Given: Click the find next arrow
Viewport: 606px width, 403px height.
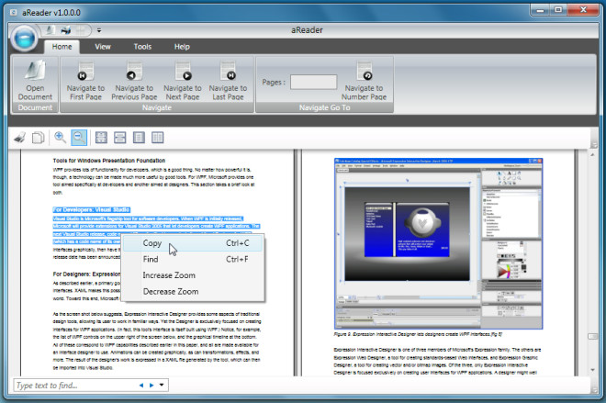Looking at the screenshot, I should (151, 386).
